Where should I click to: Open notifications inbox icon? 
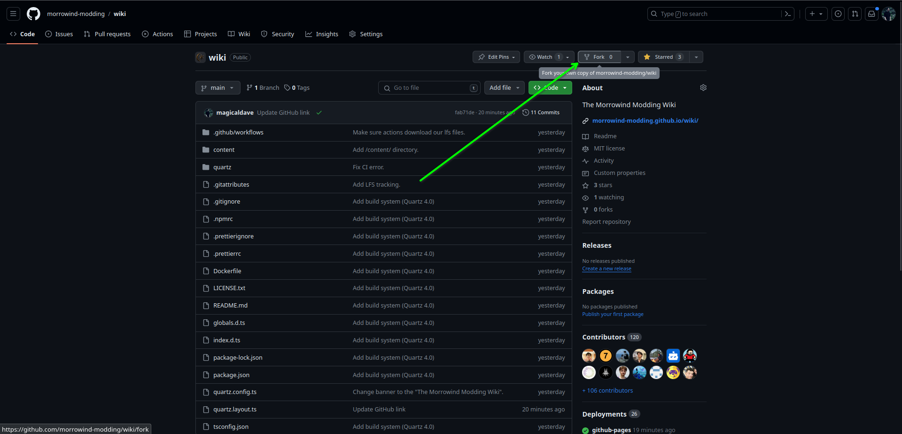[x=871, y=14]
